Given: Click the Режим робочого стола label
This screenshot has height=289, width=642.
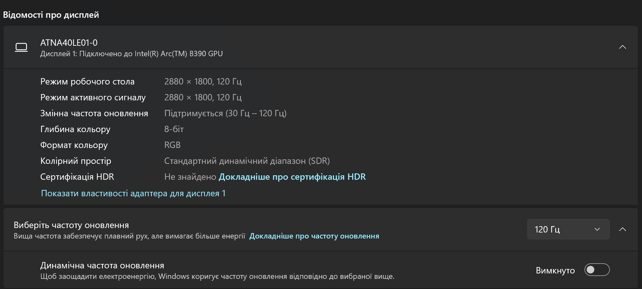Looking at the screenshot, I should coord(87,82).
